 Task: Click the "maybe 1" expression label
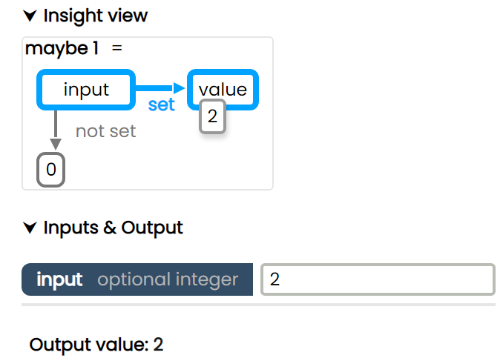click(62, 49)
